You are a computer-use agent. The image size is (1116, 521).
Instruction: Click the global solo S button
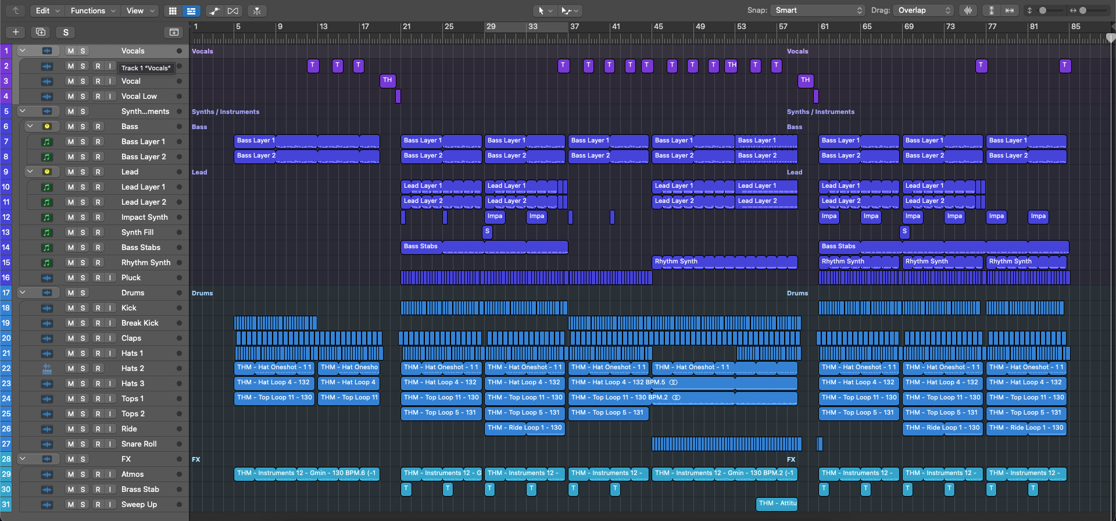(66, 32)
